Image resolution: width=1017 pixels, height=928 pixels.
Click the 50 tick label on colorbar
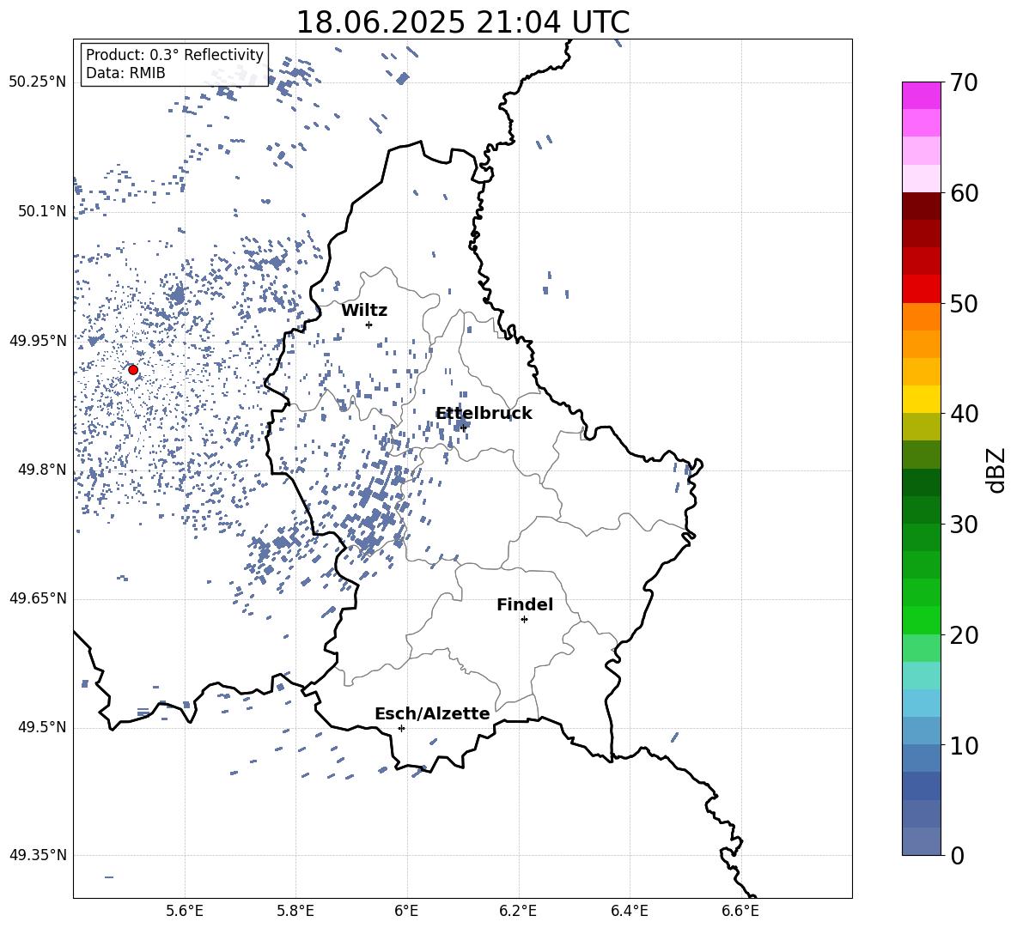click(964, 304)
